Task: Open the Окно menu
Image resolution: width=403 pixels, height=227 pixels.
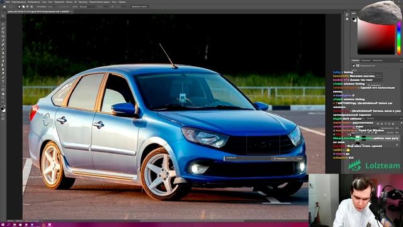Action: [x=114, y=2]
